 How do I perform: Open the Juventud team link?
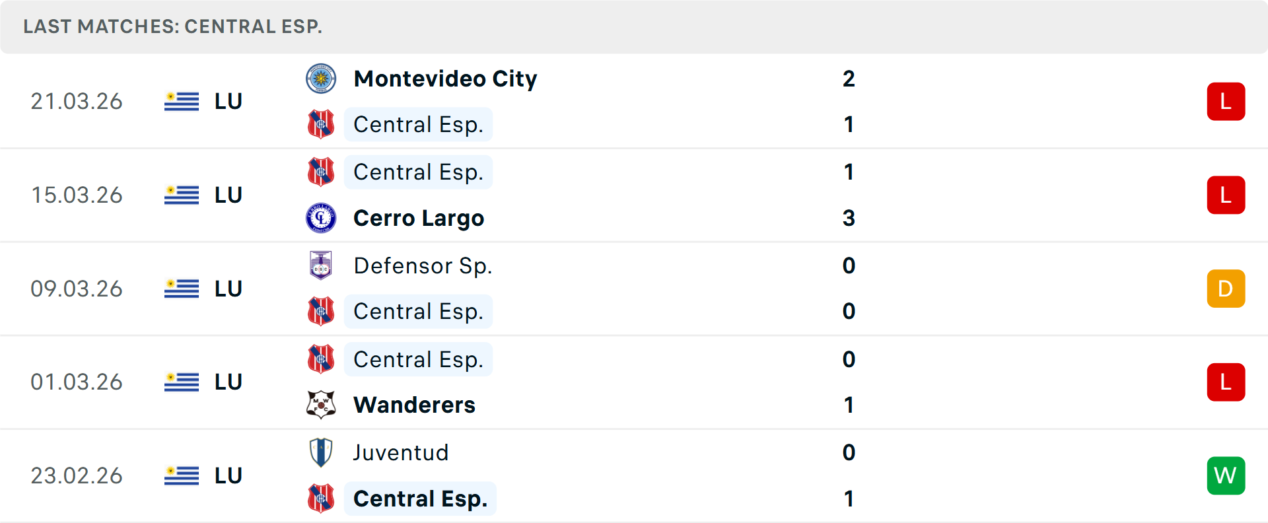[x=400, y=452]
